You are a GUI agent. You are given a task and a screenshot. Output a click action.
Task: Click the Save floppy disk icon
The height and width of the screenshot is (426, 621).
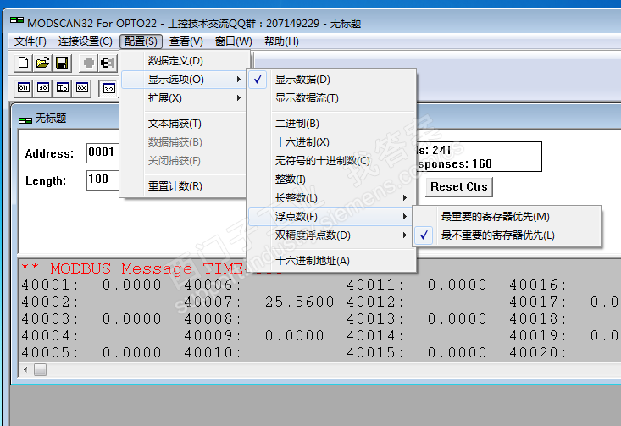(x=62, y=63)
